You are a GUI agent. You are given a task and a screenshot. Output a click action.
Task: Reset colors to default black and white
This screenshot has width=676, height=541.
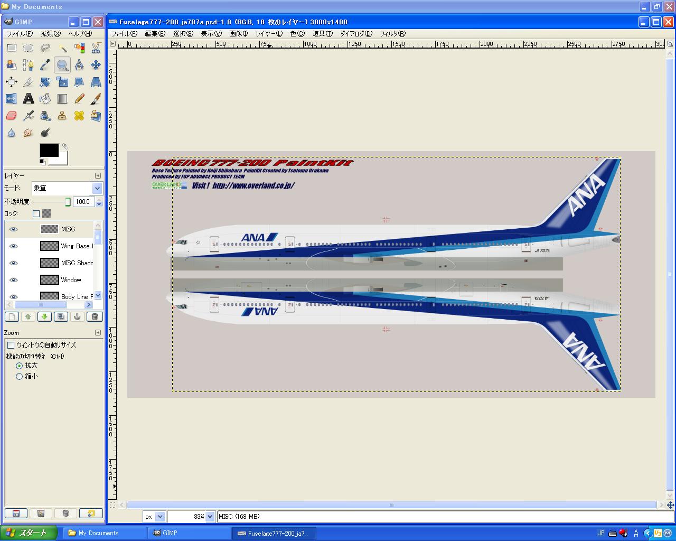coord(43,162)
